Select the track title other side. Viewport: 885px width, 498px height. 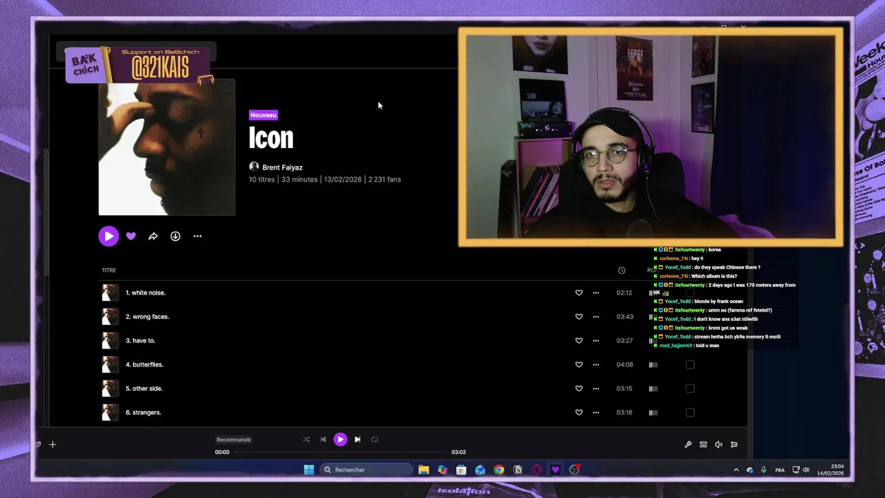pos(144,388)
